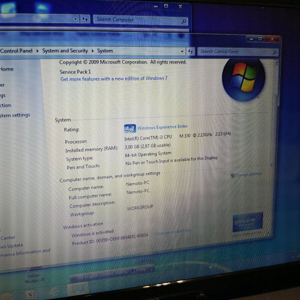Click the Computer name, domain, and workgroup heading
300x300 pixels.
[x=110, y=176]
